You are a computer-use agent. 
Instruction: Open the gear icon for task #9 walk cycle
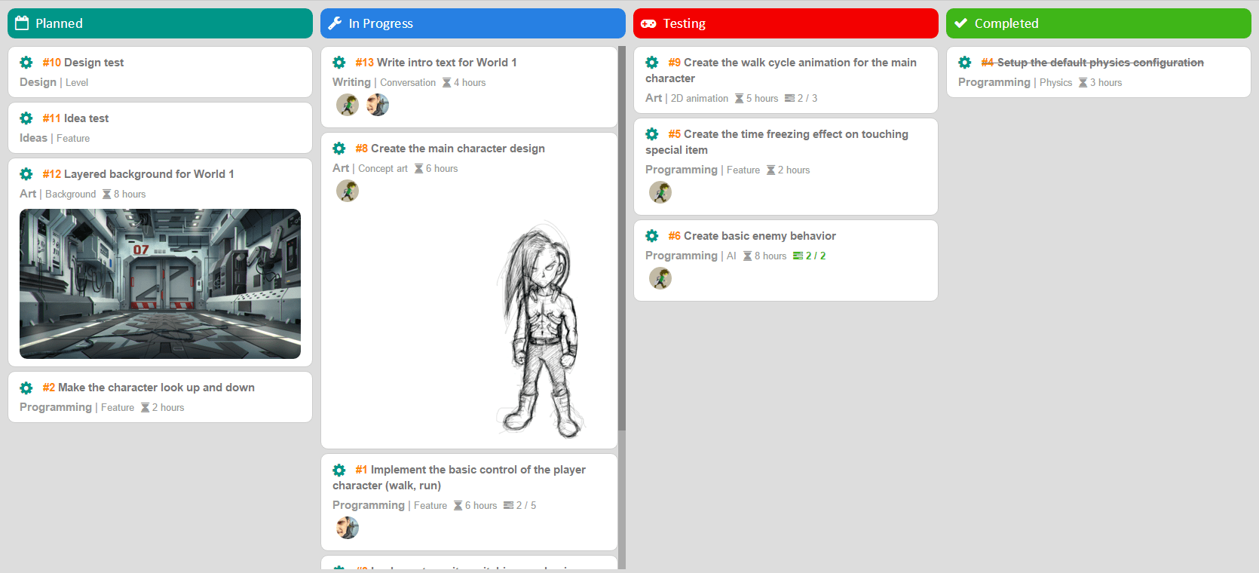click(x=652, y=63)
